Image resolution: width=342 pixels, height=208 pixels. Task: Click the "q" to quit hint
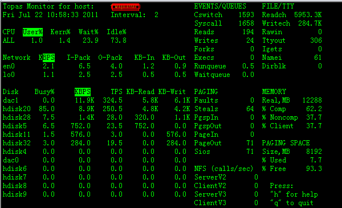click(x=292, y=203)
